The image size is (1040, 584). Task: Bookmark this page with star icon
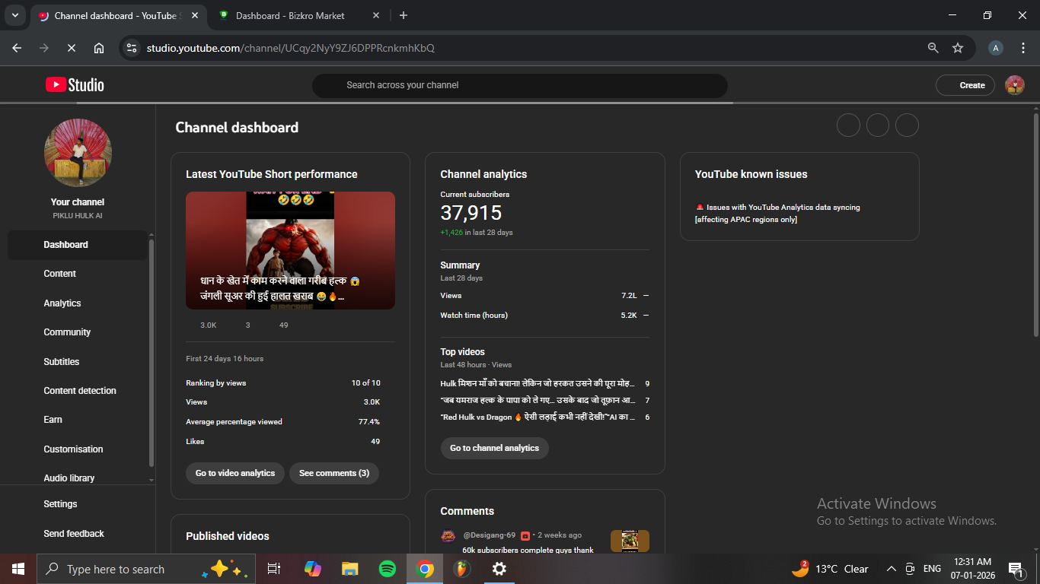[x=958, y=48]
